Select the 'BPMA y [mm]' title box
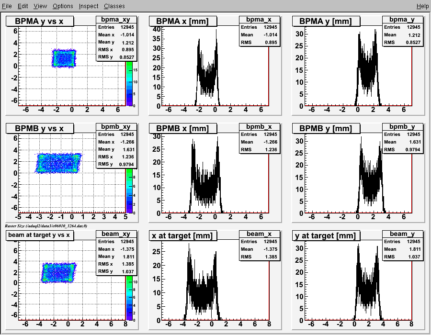Image resolution: width=431 pixels, height=335 pixels. coord(326,21)
